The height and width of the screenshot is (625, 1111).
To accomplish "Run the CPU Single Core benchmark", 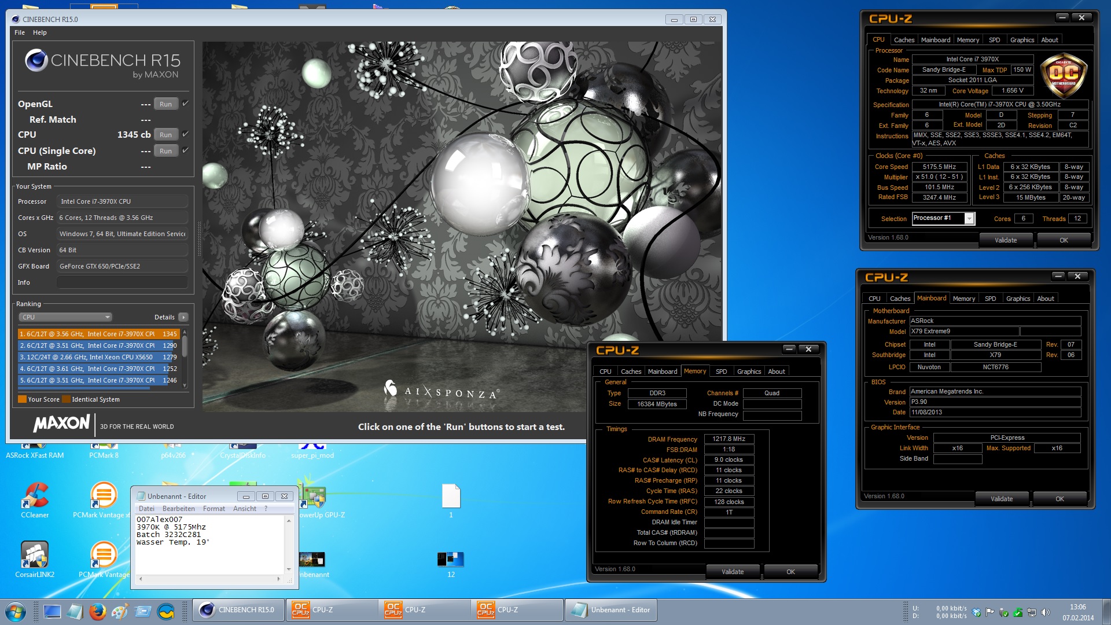I will 166,151.
